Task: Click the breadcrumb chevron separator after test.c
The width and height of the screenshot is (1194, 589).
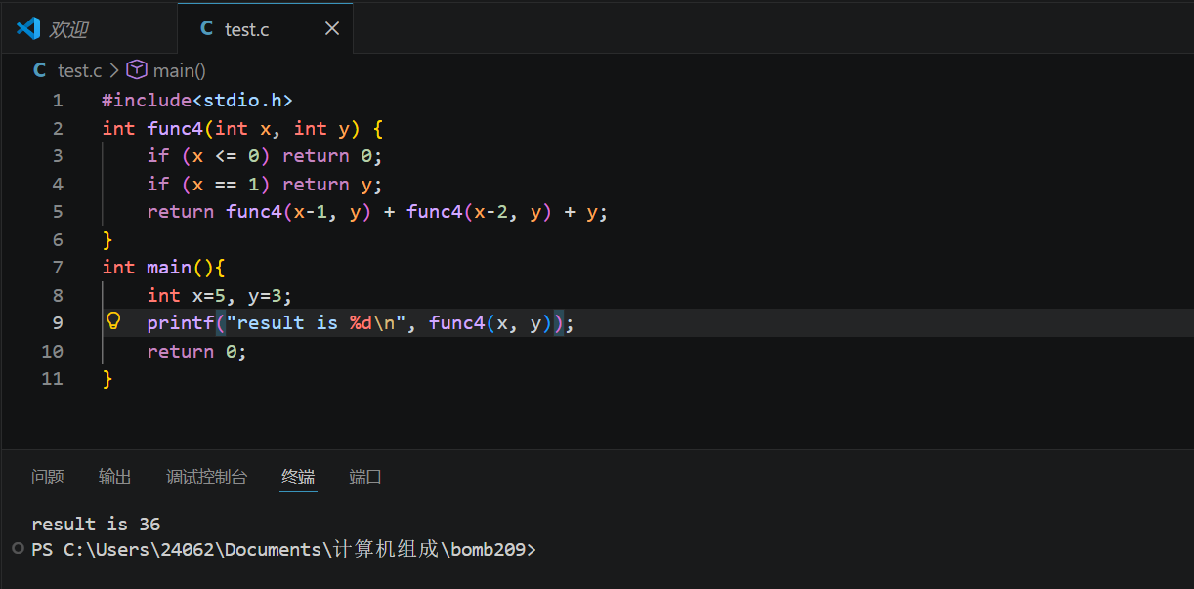Action: [114, 70]
